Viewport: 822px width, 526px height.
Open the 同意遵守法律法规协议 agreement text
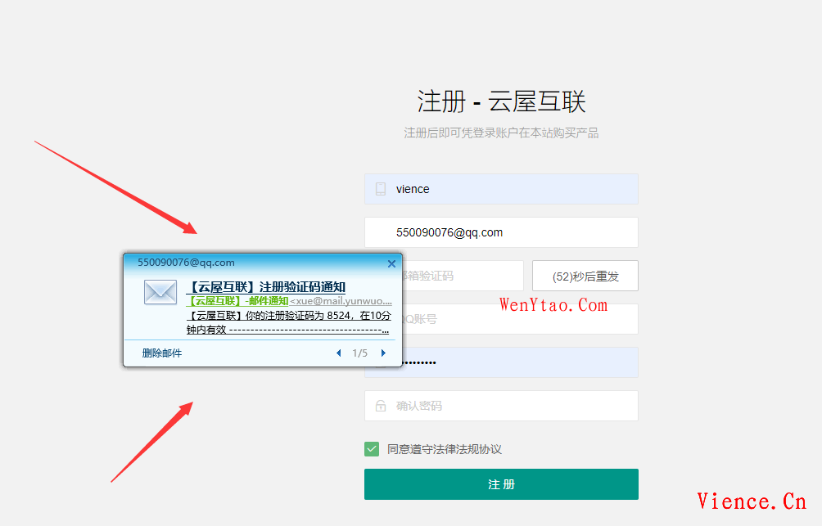pos(445,449)
